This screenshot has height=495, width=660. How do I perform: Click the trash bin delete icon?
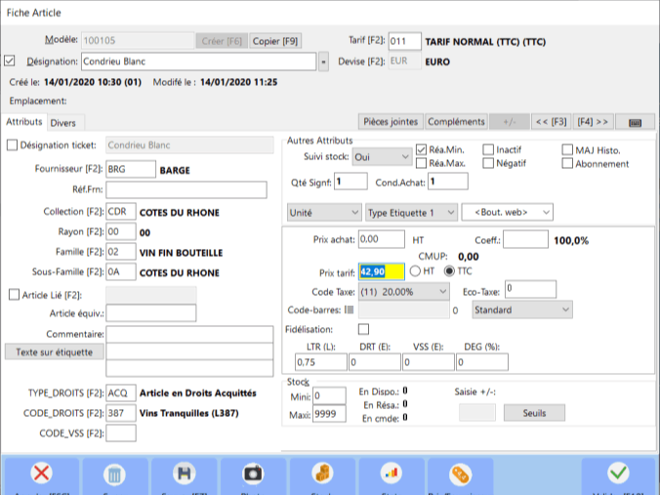(112, 474)
